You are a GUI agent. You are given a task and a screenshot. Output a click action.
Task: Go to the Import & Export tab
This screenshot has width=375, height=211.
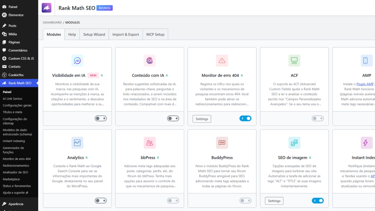click(x=126, y=34)
